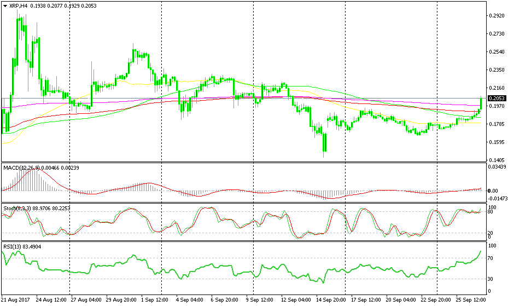508x306 pixels.
Task: Select the 29 Aug 20:00 time label
Action: [x=120, y=299]
